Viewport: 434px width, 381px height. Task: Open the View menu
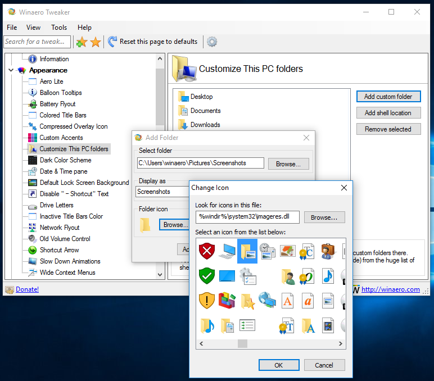click(34, 28)
